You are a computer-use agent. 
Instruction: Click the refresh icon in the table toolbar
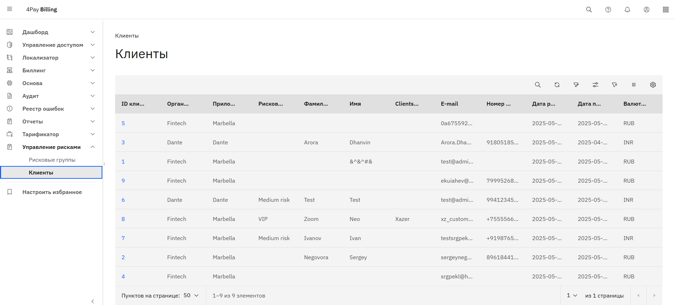pos(557,85)
